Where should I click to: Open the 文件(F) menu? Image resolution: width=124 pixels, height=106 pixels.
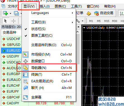point(13,6)
